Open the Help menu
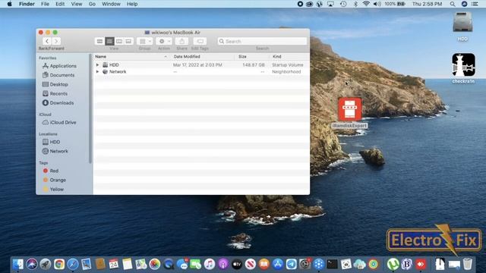Viewport: 486px width, 273px height. [x=132, y=4]
